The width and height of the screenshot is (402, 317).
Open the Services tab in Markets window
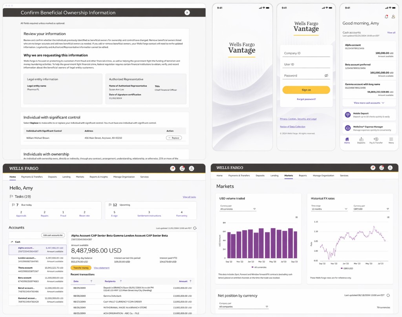pos(344,176)
